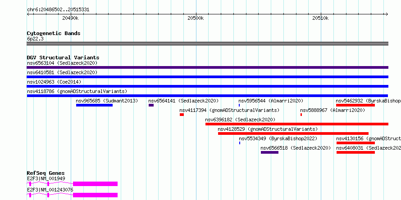Screen dimensions: 401x200
Task: Click the chr6:20486502..20515331 coordinate label
Action: [58, 10]
